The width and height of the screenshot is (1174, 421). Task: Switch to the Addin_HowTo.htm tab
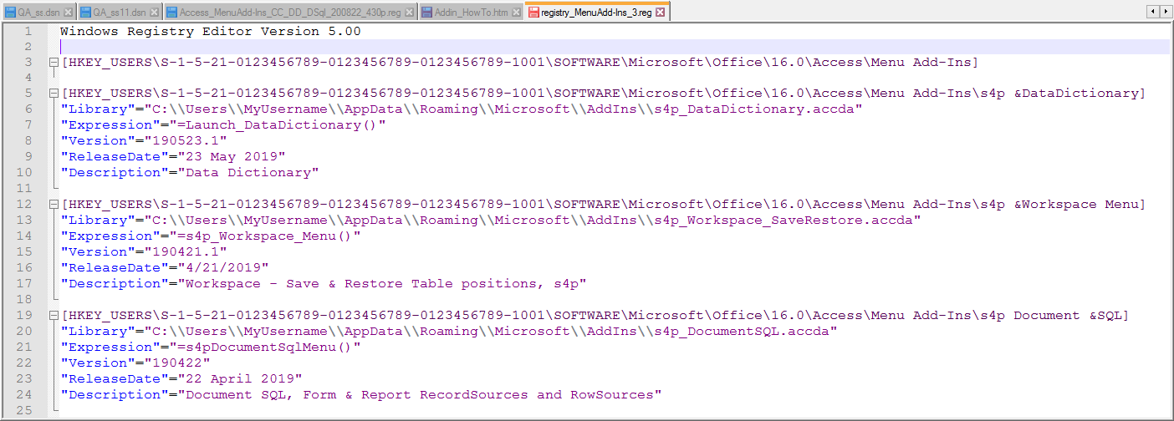pos(472,13)
